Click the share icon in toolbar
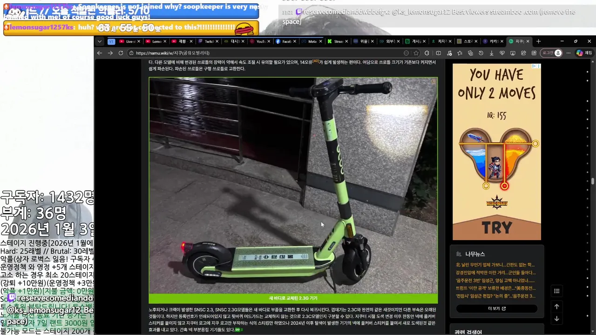The height and width of the screenshot is (335, 596). (523, 53)
